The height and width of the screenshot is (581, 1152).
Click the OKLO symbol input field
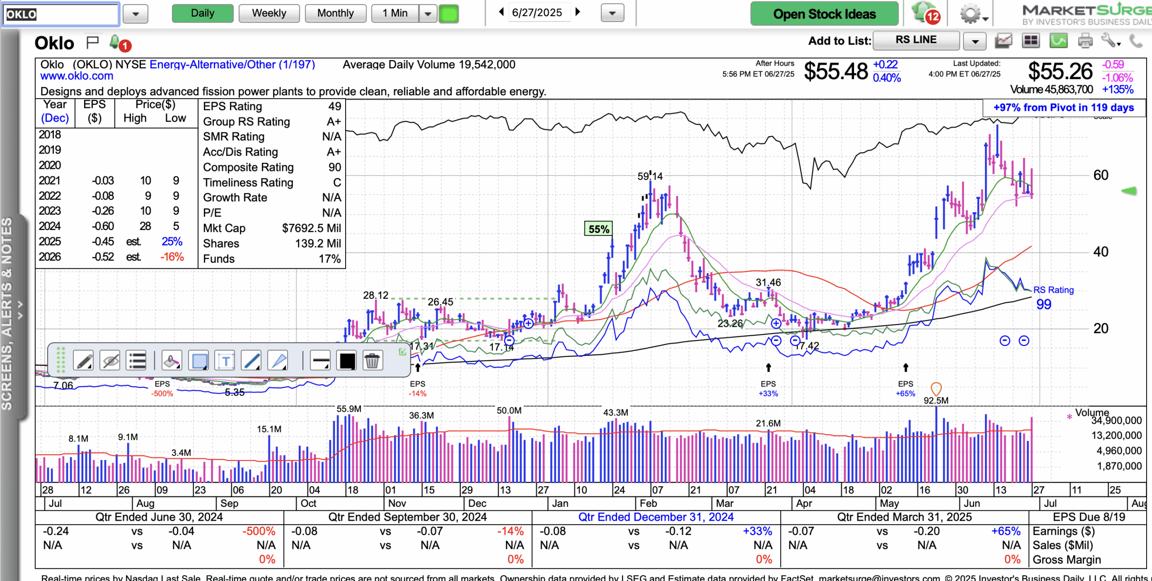point(61,14)
